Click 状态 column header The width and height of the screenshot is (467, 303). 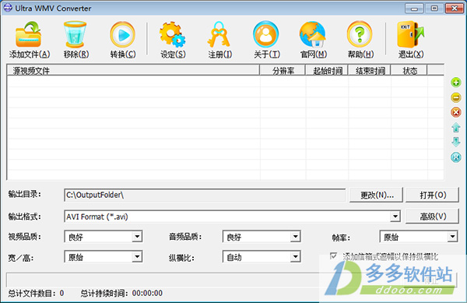409,71
